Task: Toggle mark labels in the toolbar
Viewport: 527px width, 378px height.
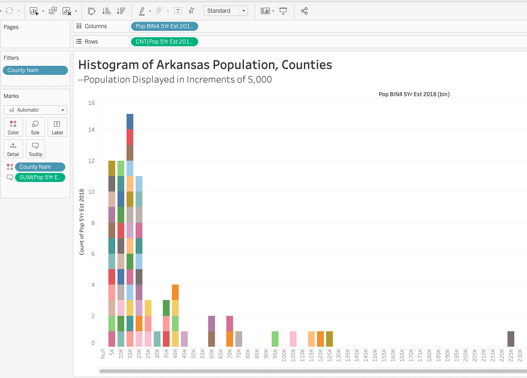Action: (x=178, y=11)
